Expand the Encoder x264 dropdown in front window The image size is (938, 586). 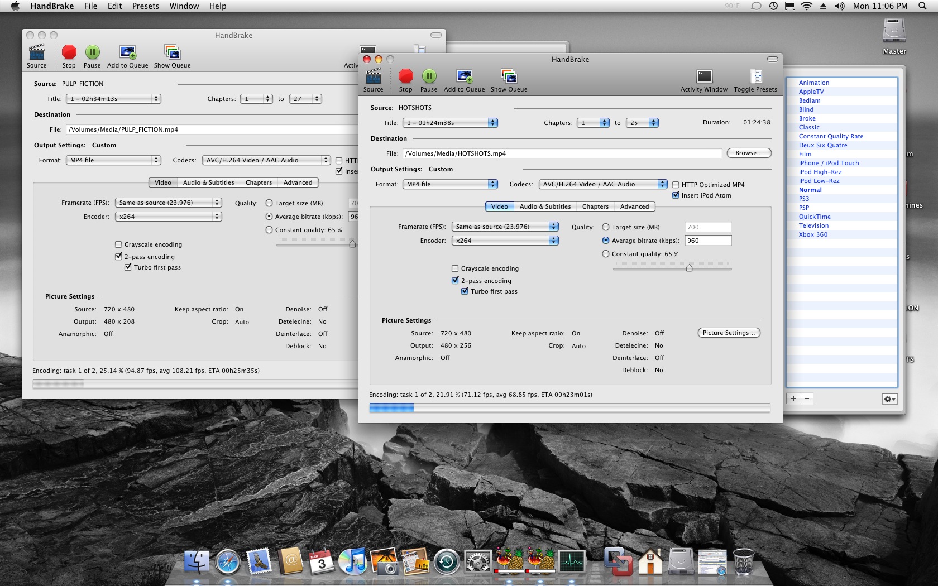coord(505,241)
